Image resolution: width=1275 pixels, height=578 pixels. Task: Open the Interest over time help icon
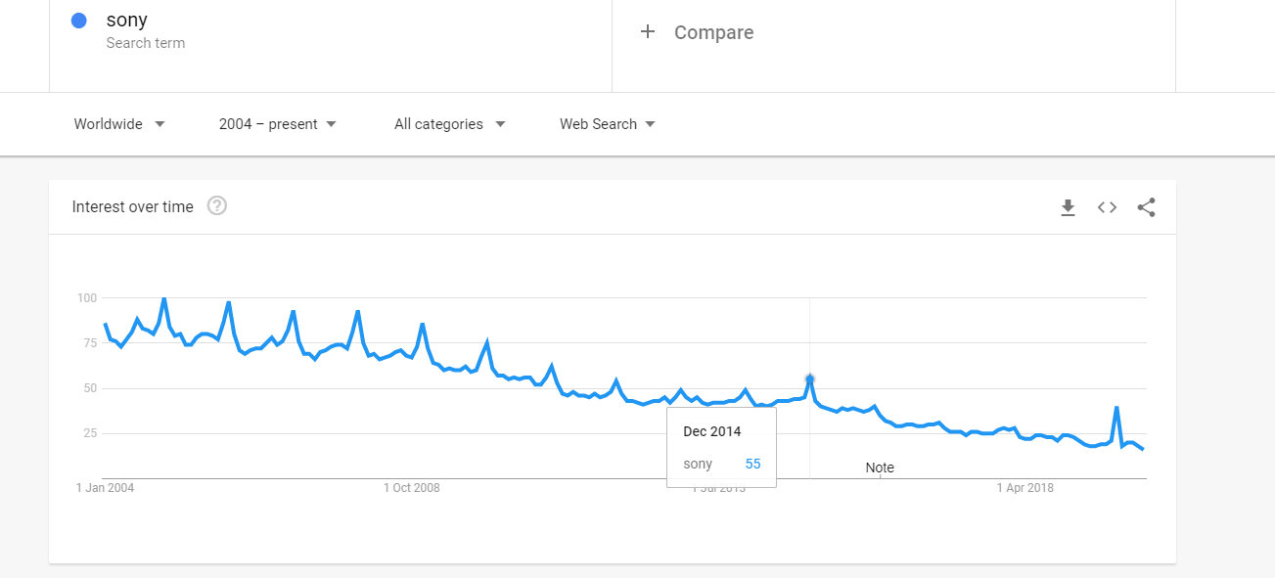217,206
